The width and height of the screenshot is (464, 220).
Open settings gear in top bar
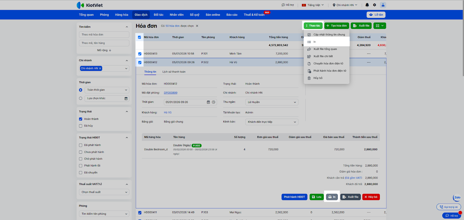(x=374, y=5)
